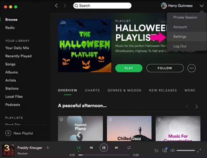Screen dimensions: 207x158
Task: Open Recently Played
Action: (x=18, y=56)
